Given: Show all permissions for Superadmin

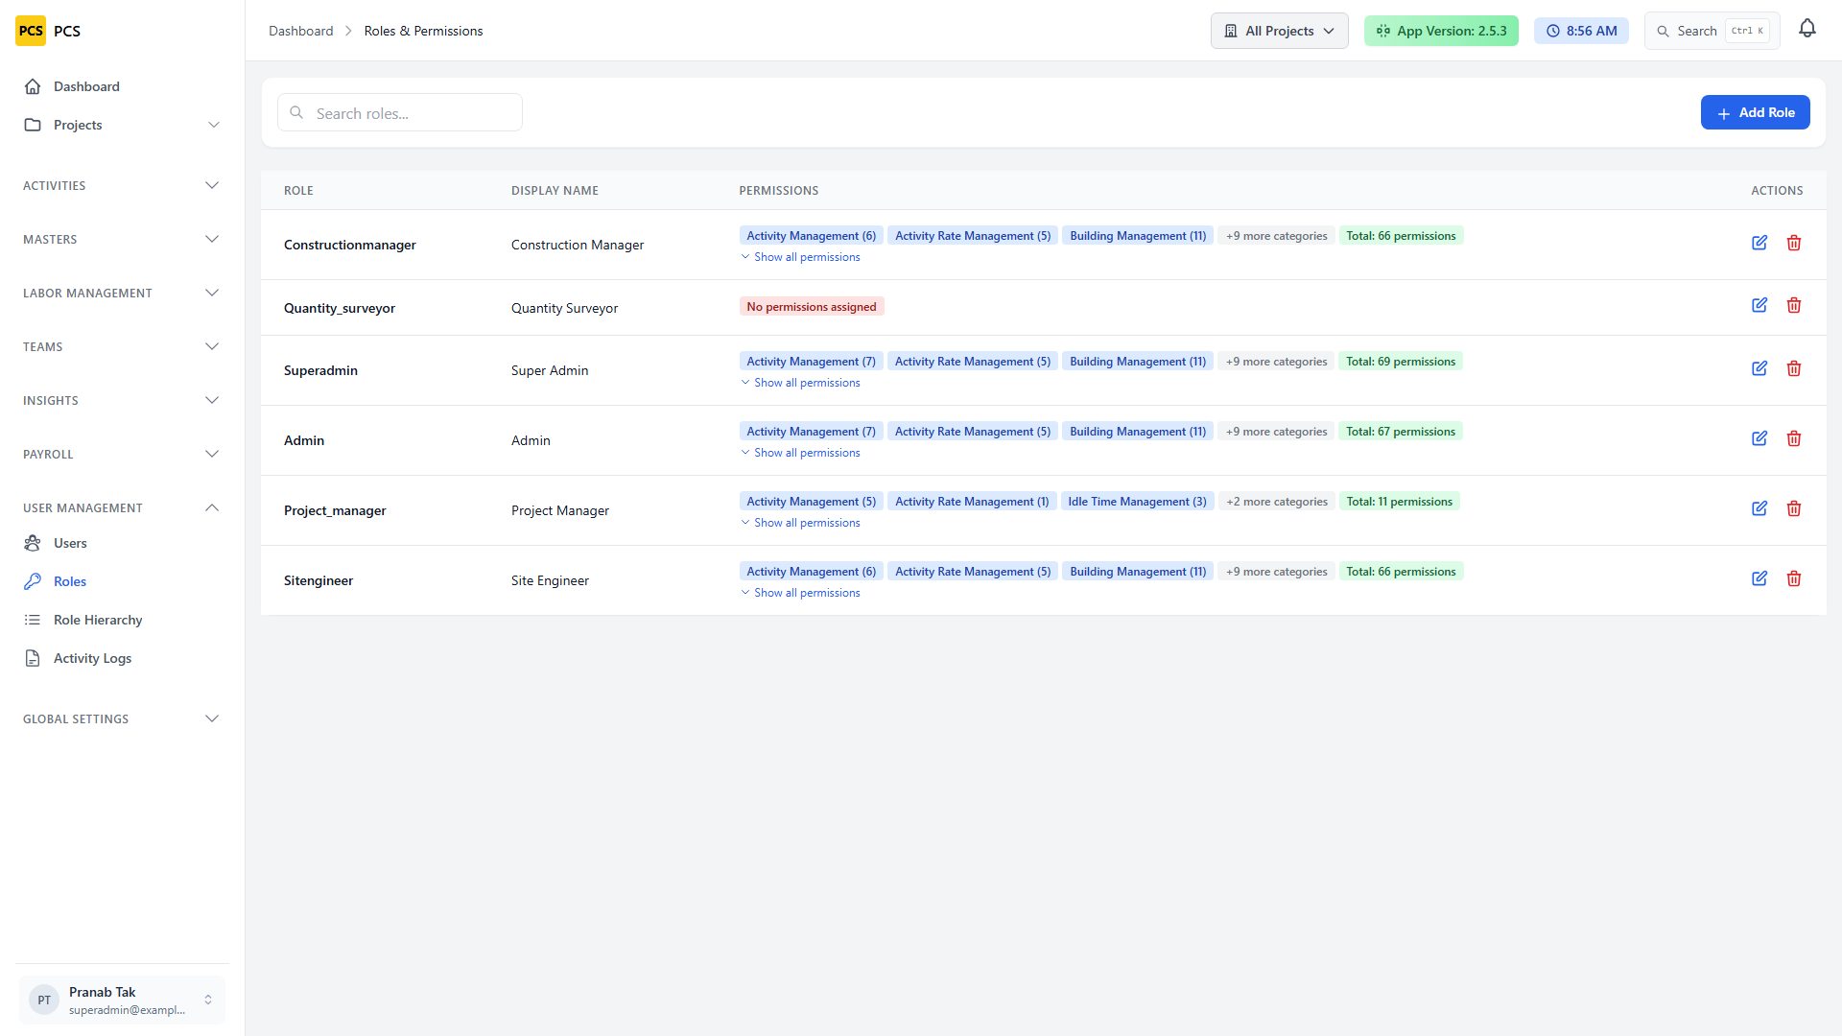Looking at the screenshot, I should click(x=800, y=383).
